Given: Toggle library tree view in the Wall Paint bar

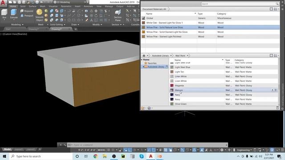Looking at the screenshot, I should tap(271, 56).
